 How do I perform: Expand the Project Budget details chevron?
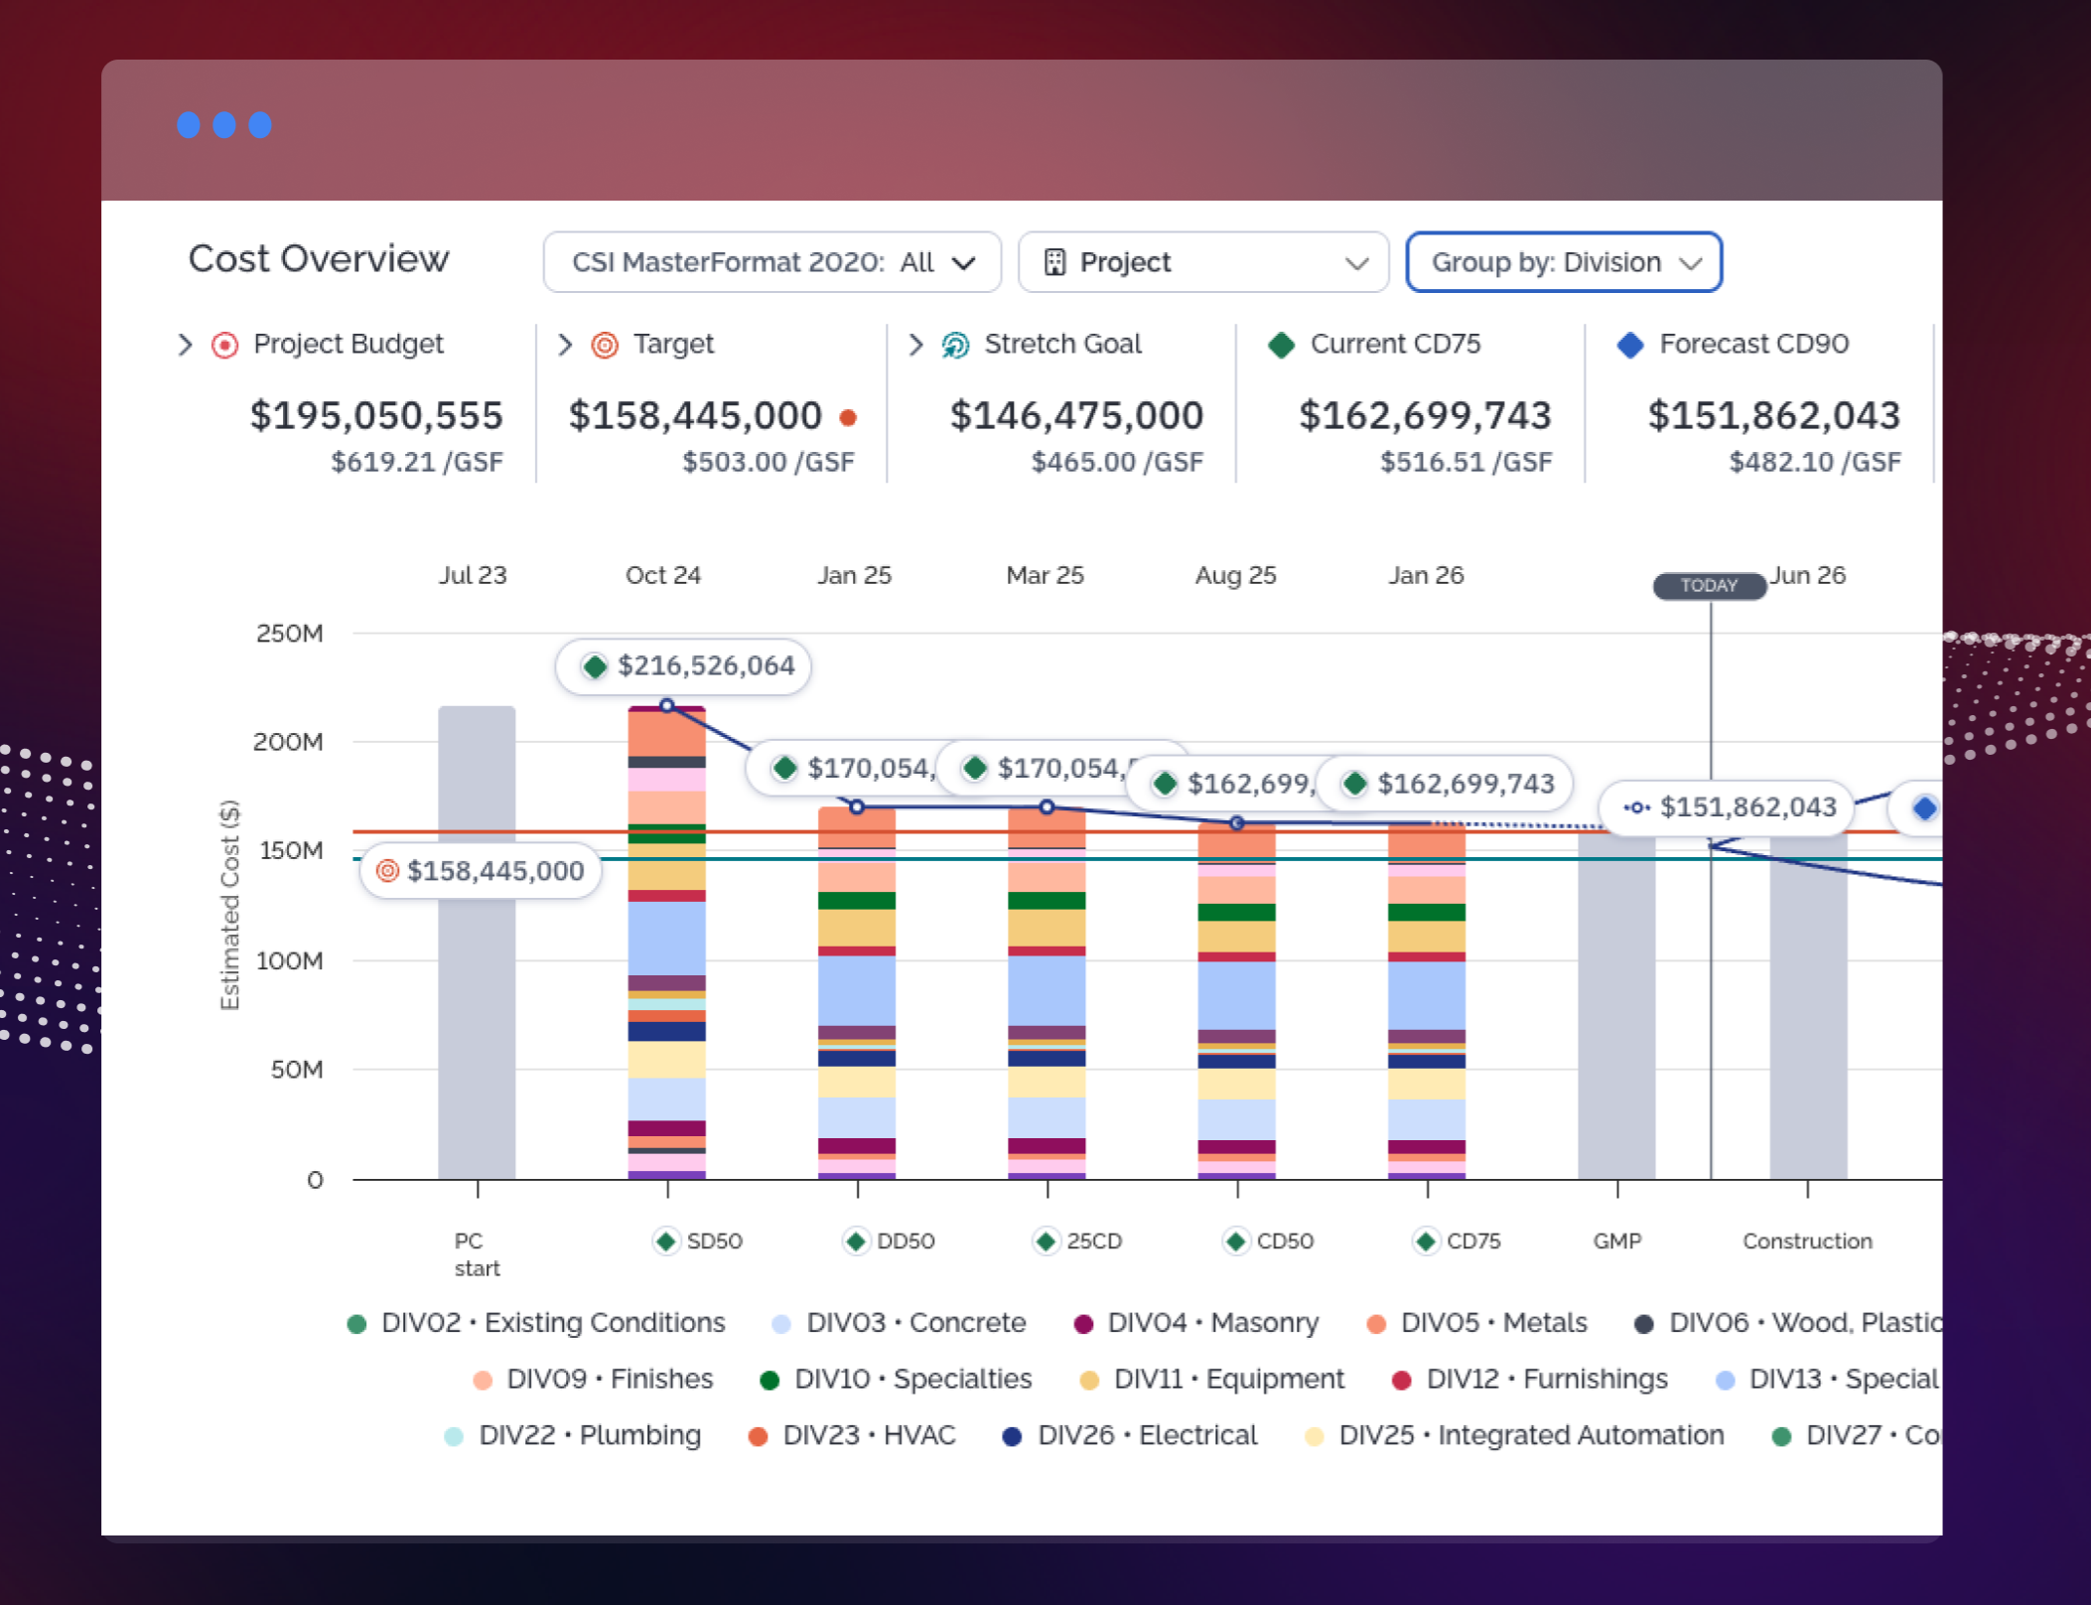click(x=185, y=345)
